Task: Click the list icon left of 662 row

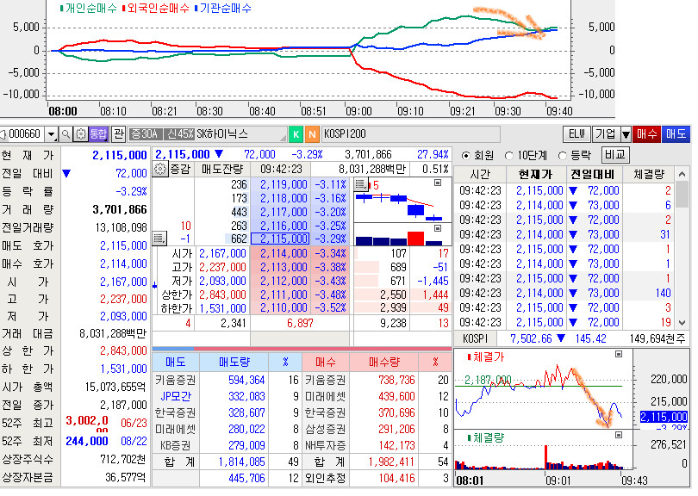Action: [x=159, y=238]
